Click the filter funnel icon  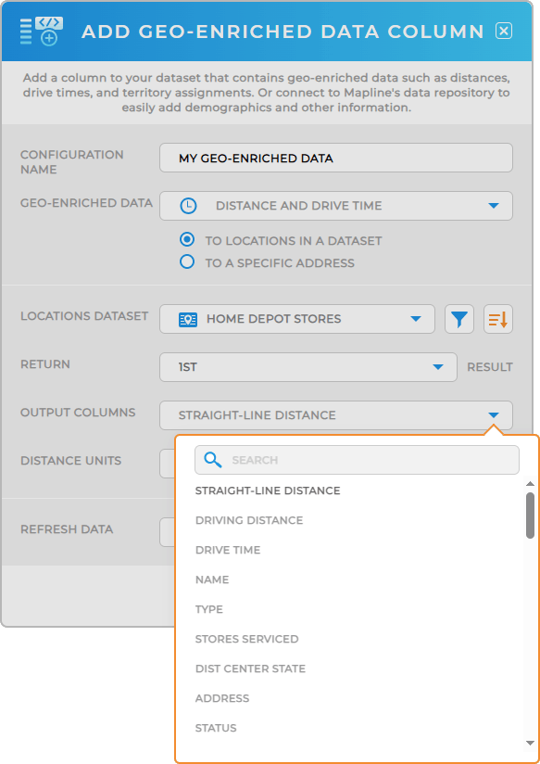pyautogui.click(x=459, y=319)
